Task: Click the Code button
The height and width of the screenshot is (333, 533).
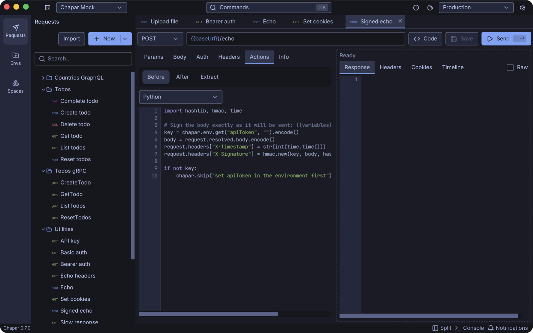Action: point(425,39)
